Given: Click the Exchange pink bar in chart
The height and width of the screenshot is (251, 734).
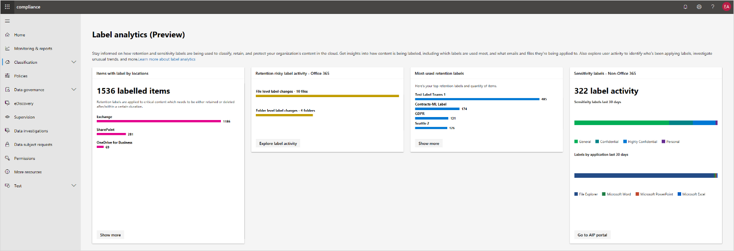Looking at the screenshot, I should pos(159,121).
